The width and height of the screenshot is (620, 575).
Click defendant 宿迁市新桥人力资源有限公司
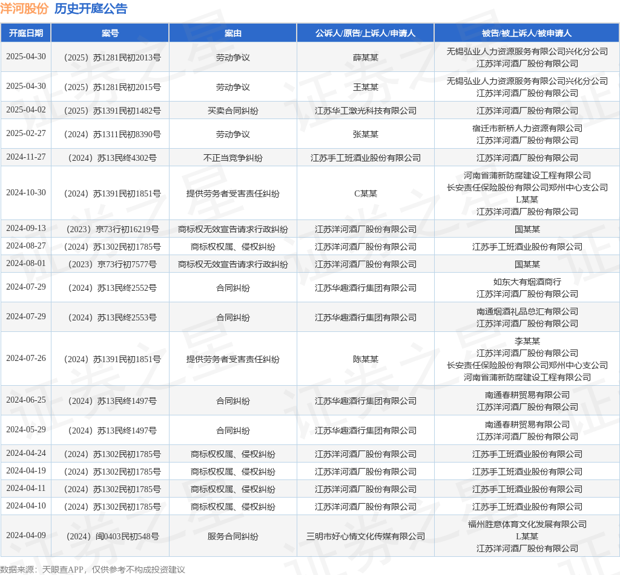[527, 128]
